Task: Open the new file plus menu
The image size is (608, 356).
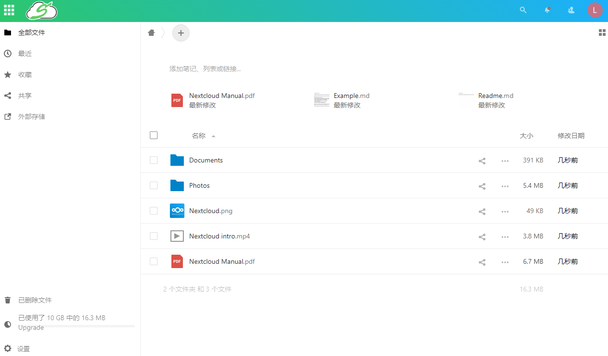Action: pyautogui.click(x=181, y=33)
